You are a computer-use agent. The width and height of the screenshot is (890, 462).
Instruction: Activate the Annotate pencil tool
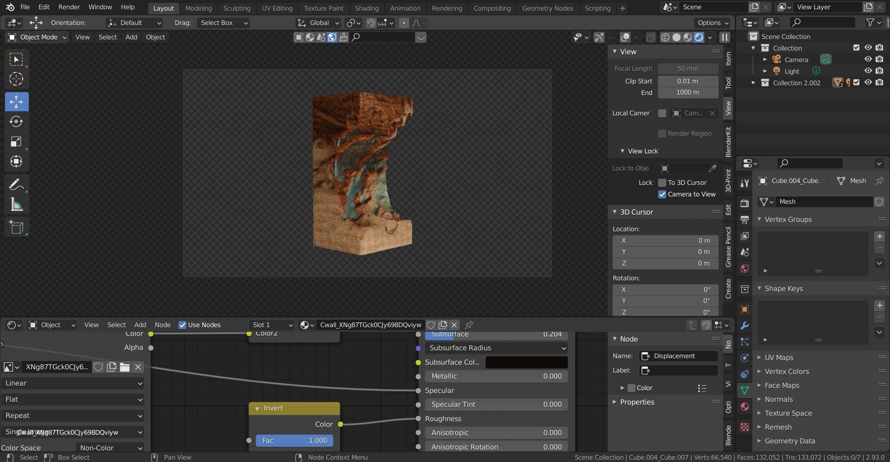click(16, 184)
